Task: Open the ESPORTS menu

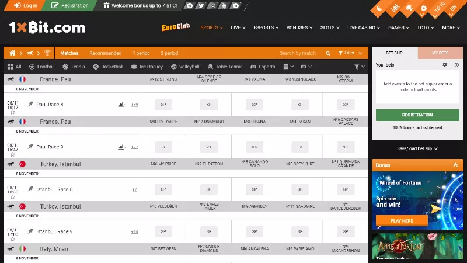Action: tap(266, 27)
